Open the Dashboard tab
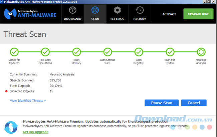 [72, 14]
